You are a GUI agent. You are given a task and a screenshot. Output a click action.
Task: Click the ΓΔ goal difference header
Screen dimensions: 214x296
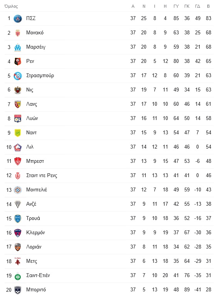pos(197,6)
